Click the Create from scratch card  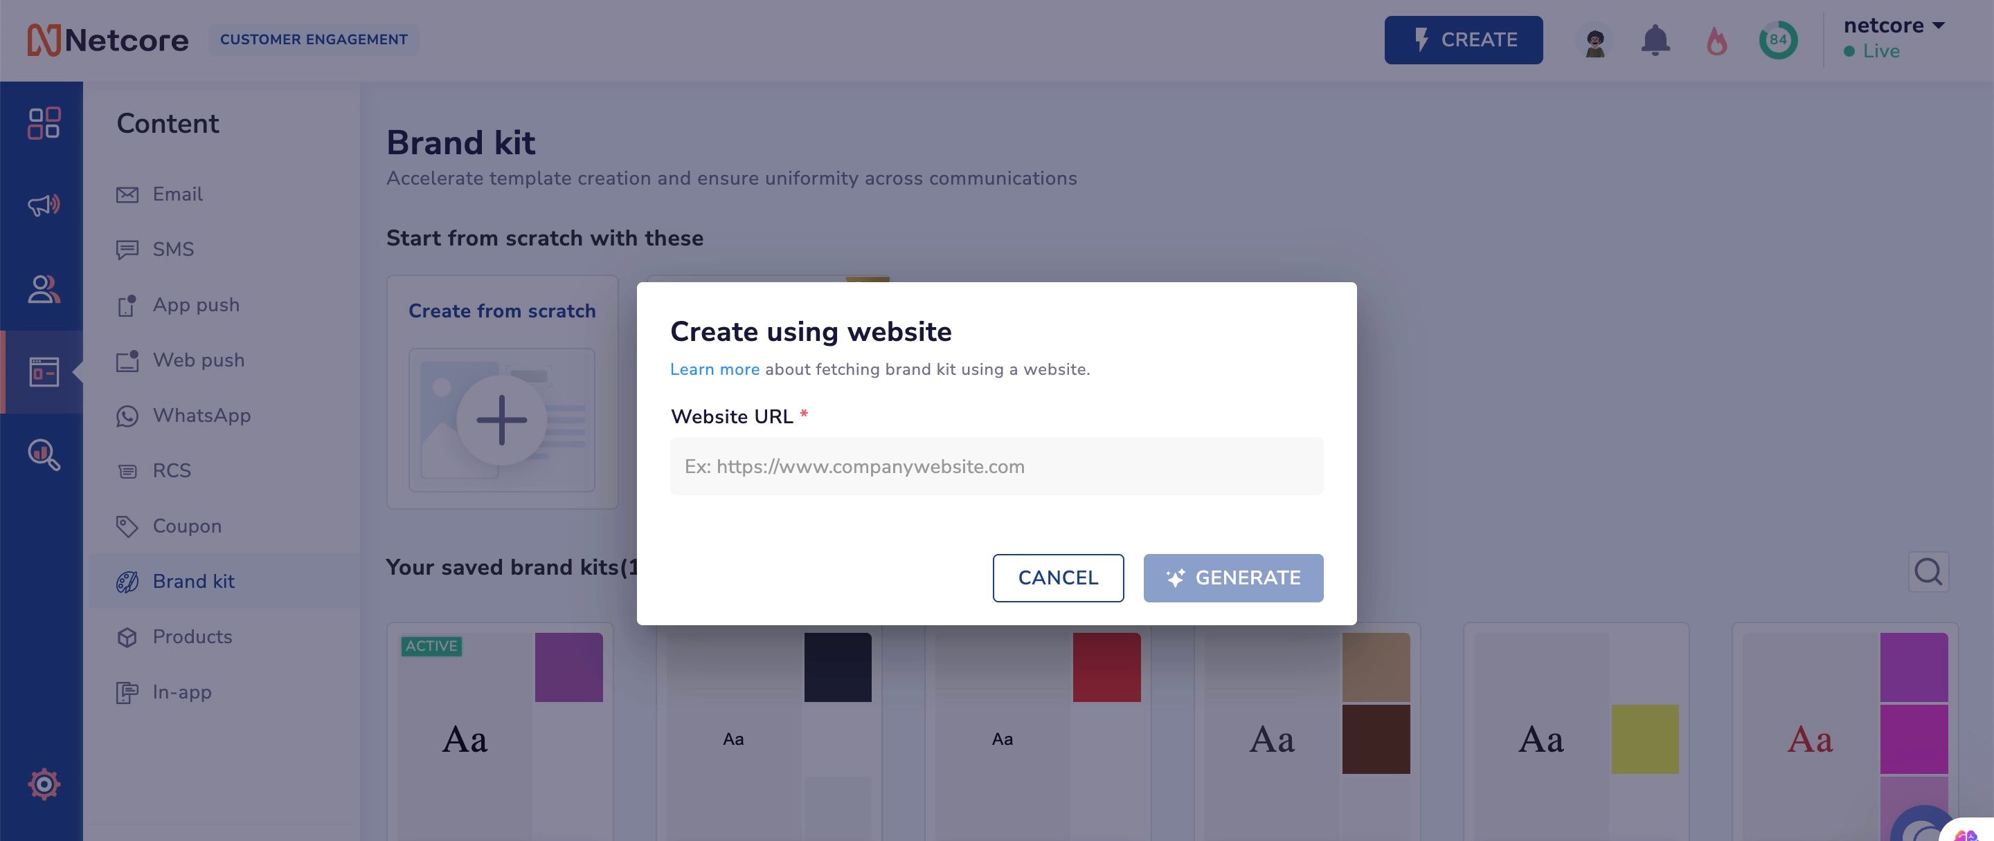pyautogui.click(x=501, y=392)
